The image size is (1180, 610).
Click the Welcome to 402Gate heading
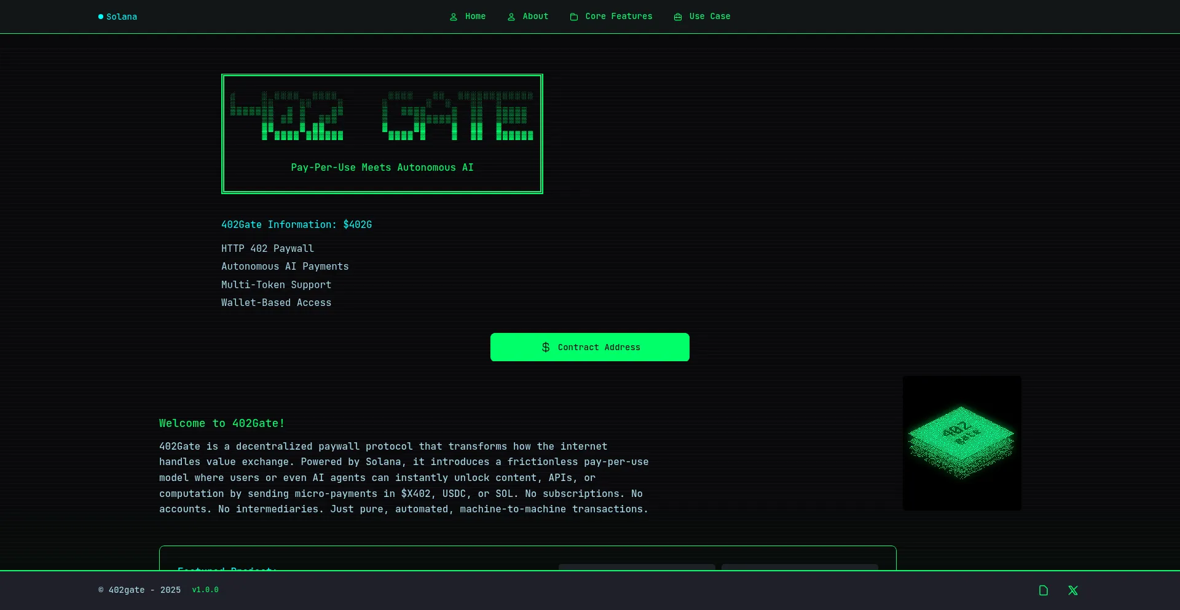tap(222, 423)
